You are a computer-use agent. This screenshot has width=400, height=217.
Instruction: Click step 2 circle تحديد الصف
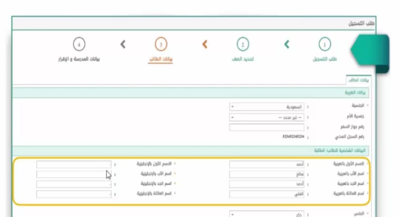point(243,44)
